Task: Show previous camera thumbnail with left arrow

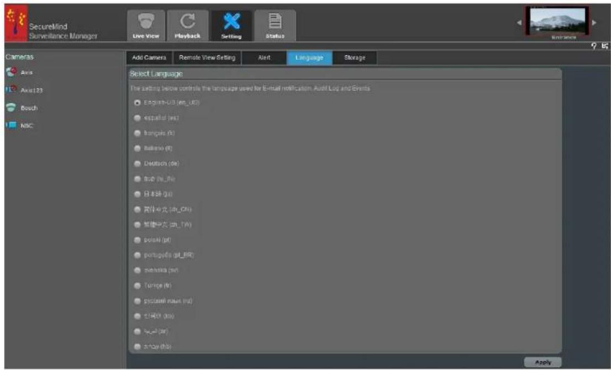Action: coord(519,23)
